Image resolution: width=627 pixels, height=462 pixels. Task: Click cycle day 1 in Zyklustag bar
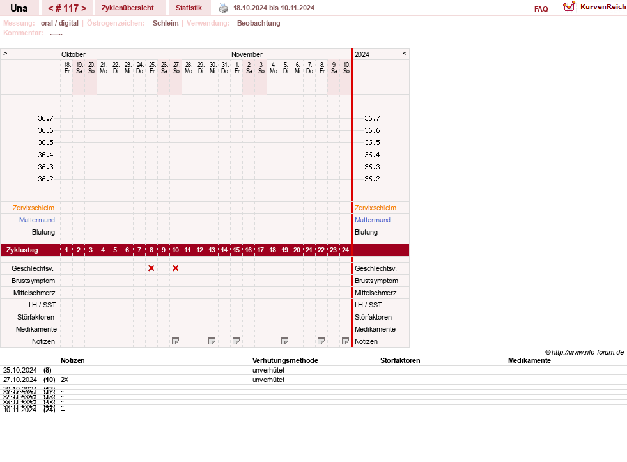[x=66, y=250]
